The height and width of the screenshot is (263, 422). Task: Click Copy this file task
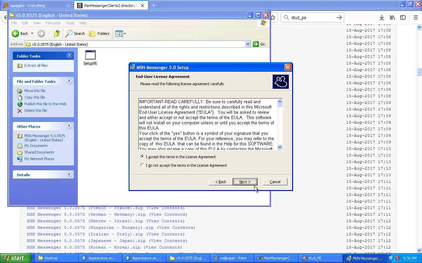click(35, 97)
